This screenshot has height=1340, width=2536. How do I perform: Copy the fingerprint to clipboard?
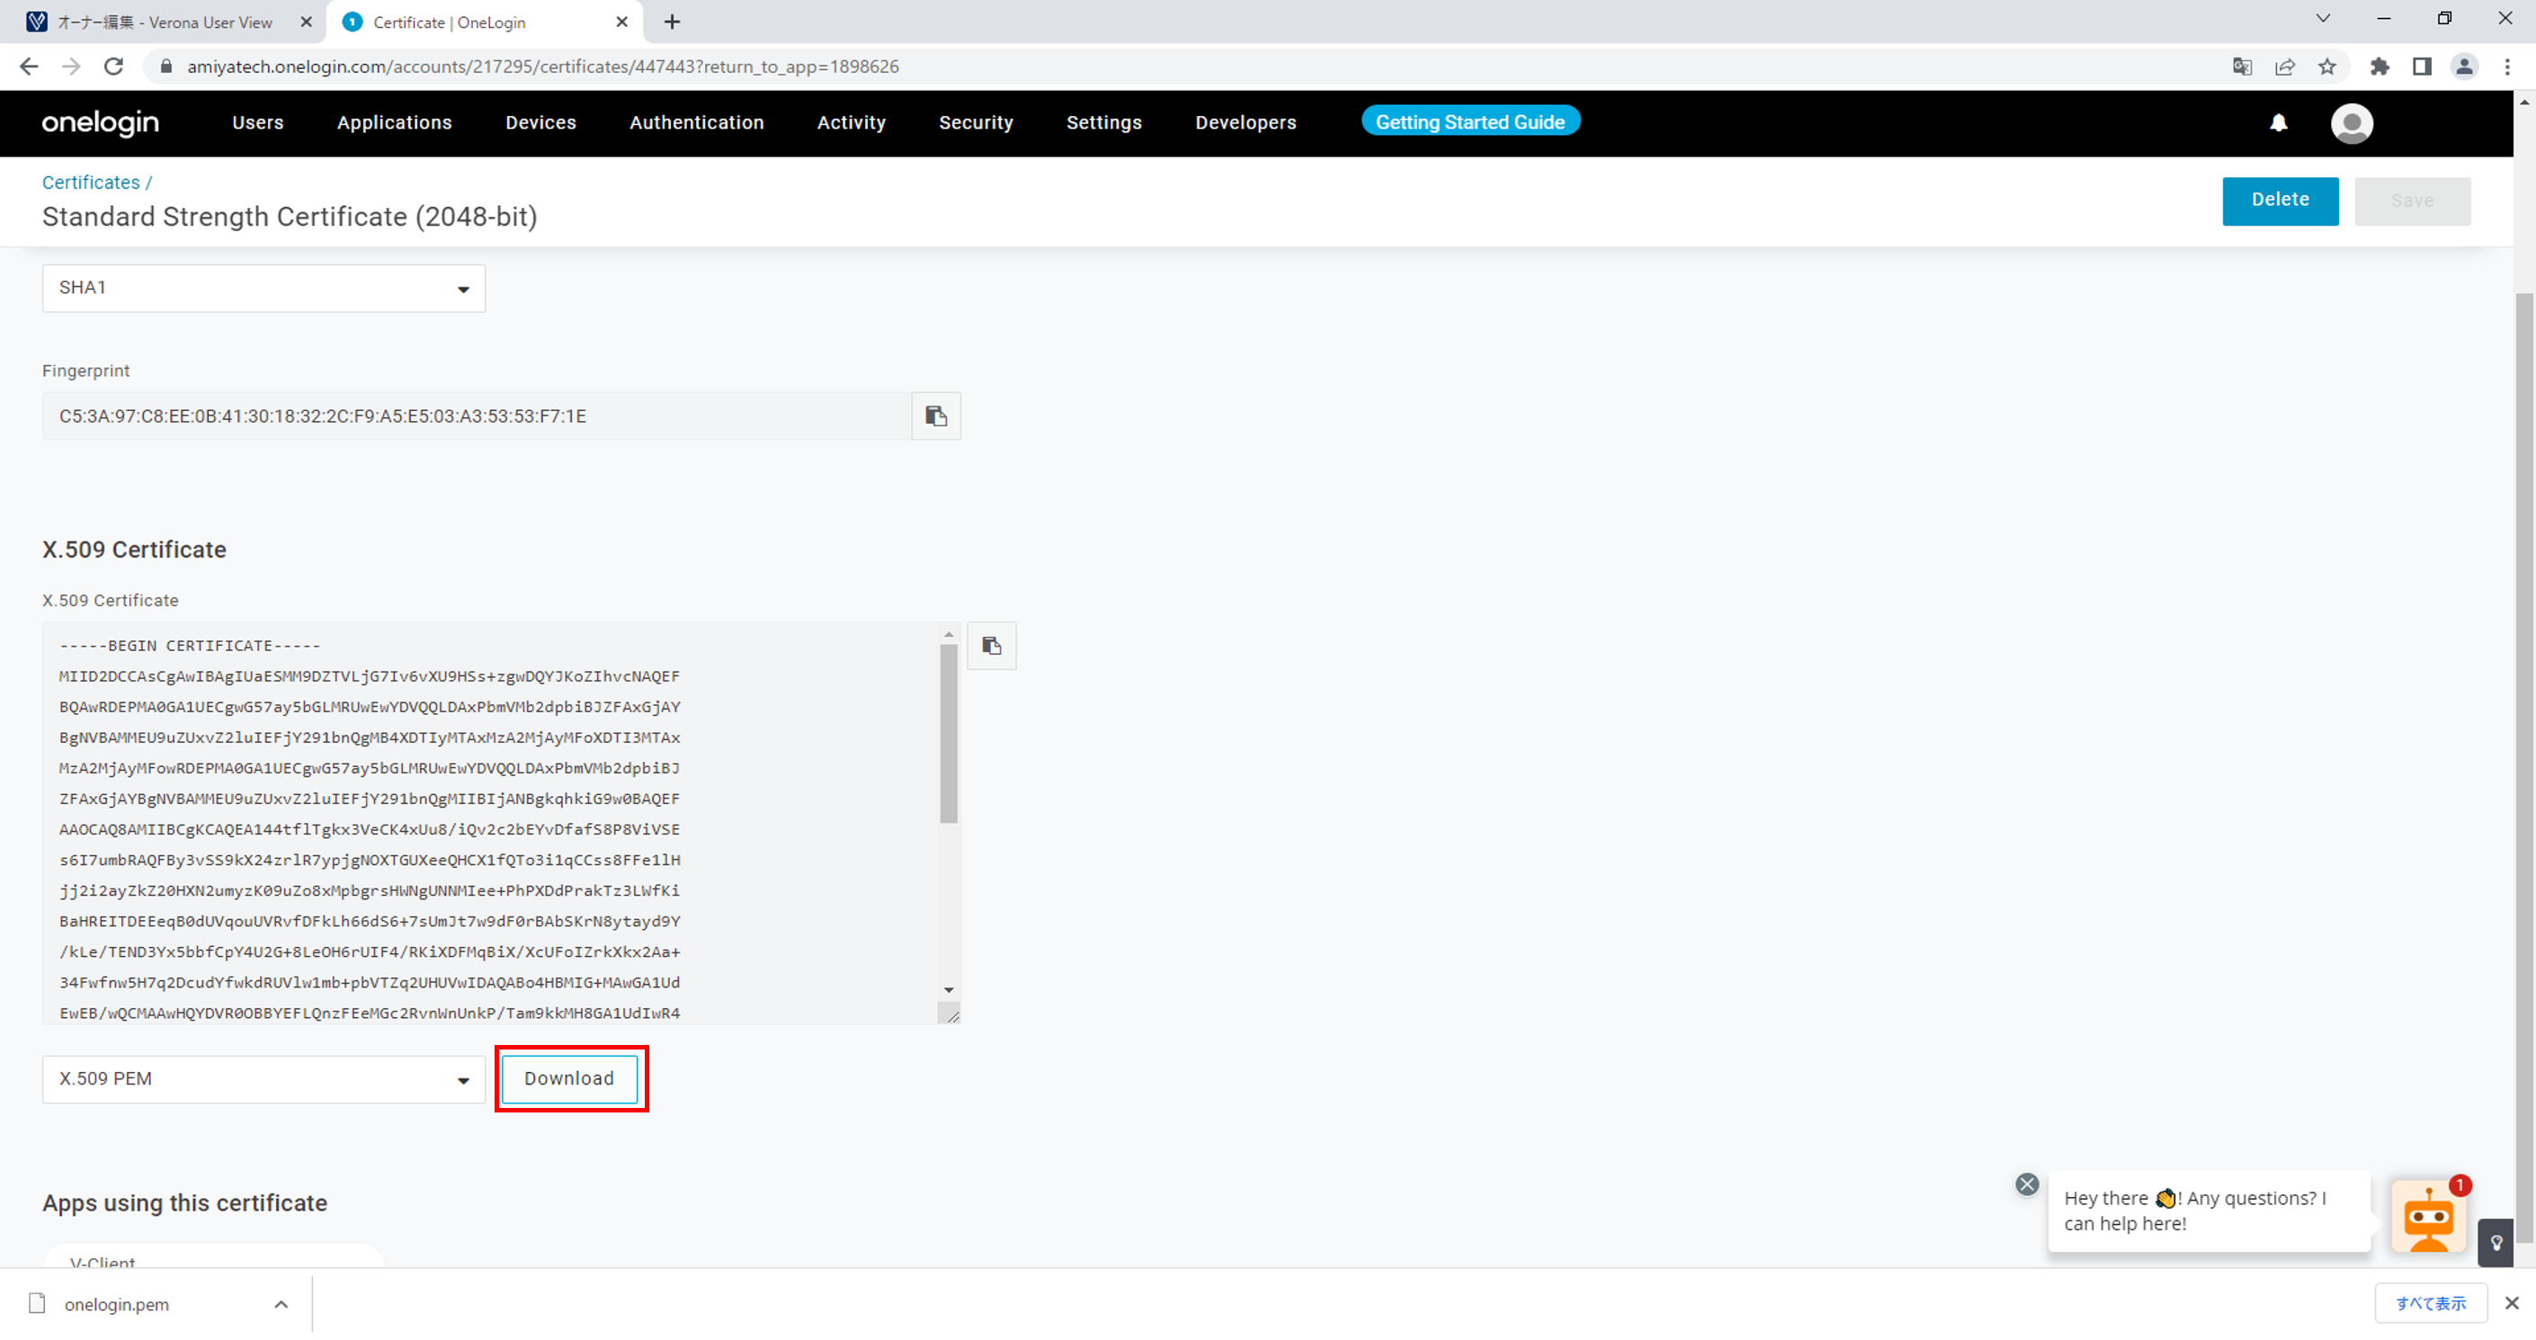coord(935,416)
